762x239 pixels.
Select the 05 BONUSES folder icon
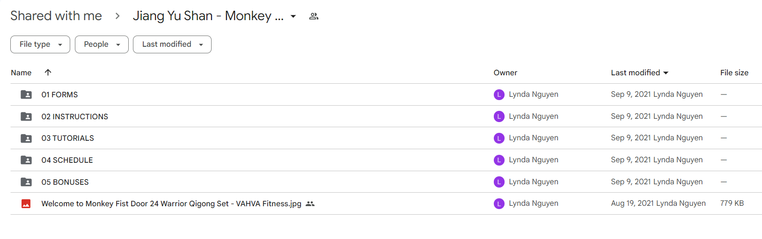point(26,182)
